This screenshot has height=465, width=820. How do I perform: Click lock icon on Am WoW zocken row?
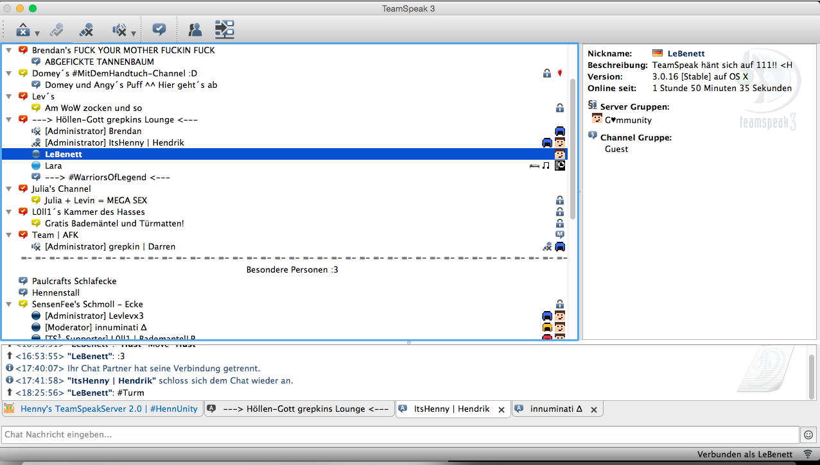pyautogui.click(x=560, y=108)
